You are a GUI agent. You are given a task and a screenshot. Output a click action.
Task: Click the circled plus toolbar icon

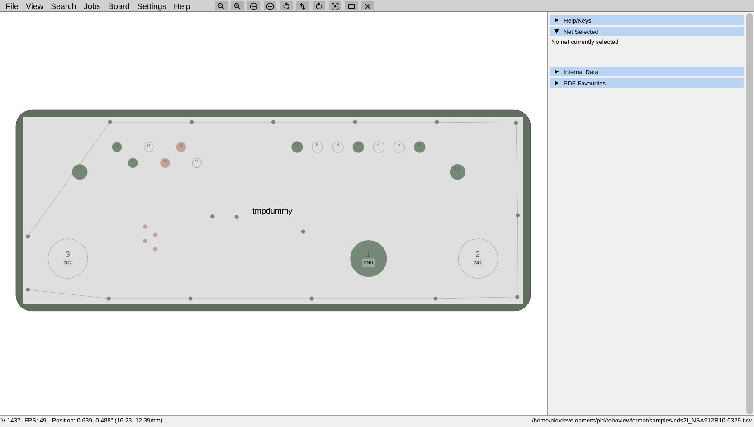(x=270, y=6)
